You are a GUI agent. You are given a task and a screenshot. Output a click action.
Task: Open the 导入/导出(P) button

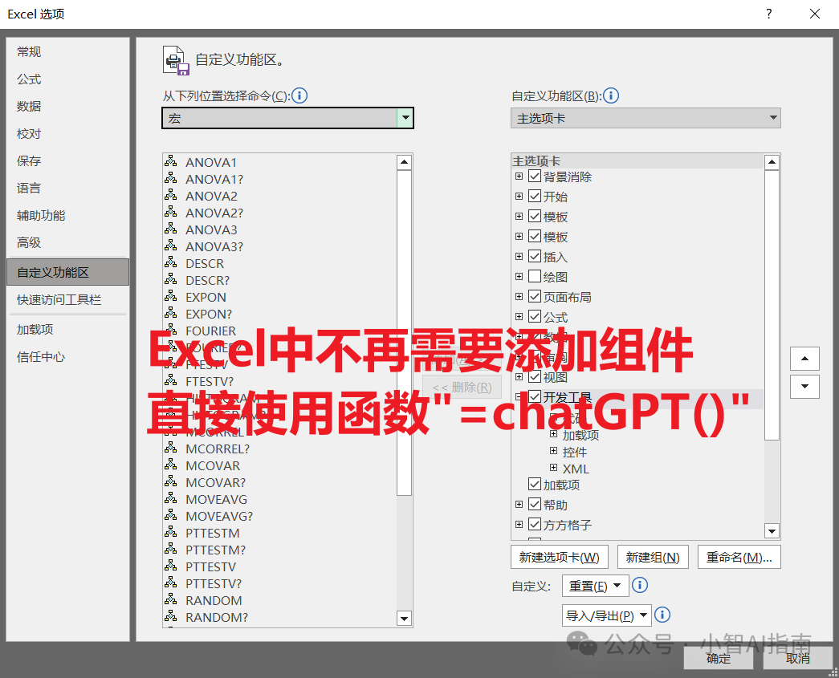(606, 615)
